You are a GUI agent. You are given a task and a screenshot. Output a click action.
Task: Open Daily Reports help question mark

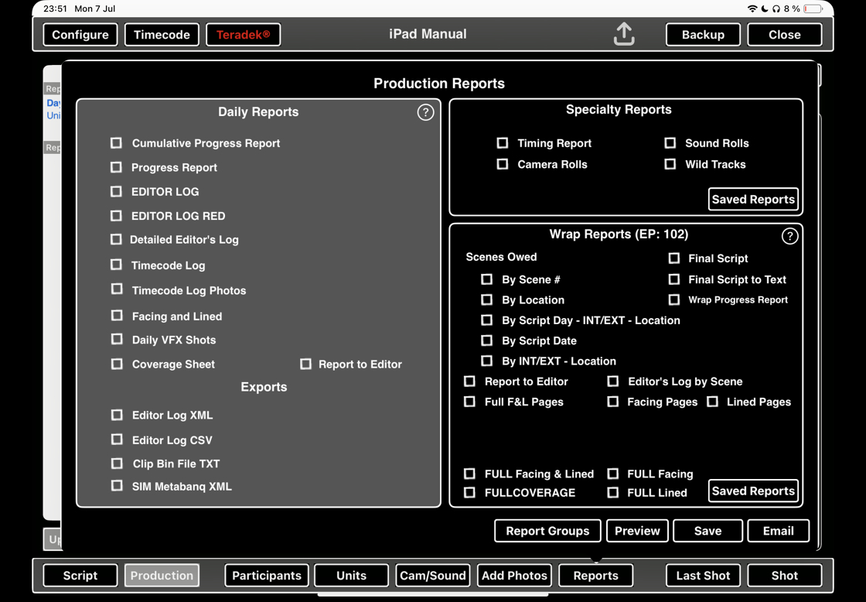tap(425, 112)
